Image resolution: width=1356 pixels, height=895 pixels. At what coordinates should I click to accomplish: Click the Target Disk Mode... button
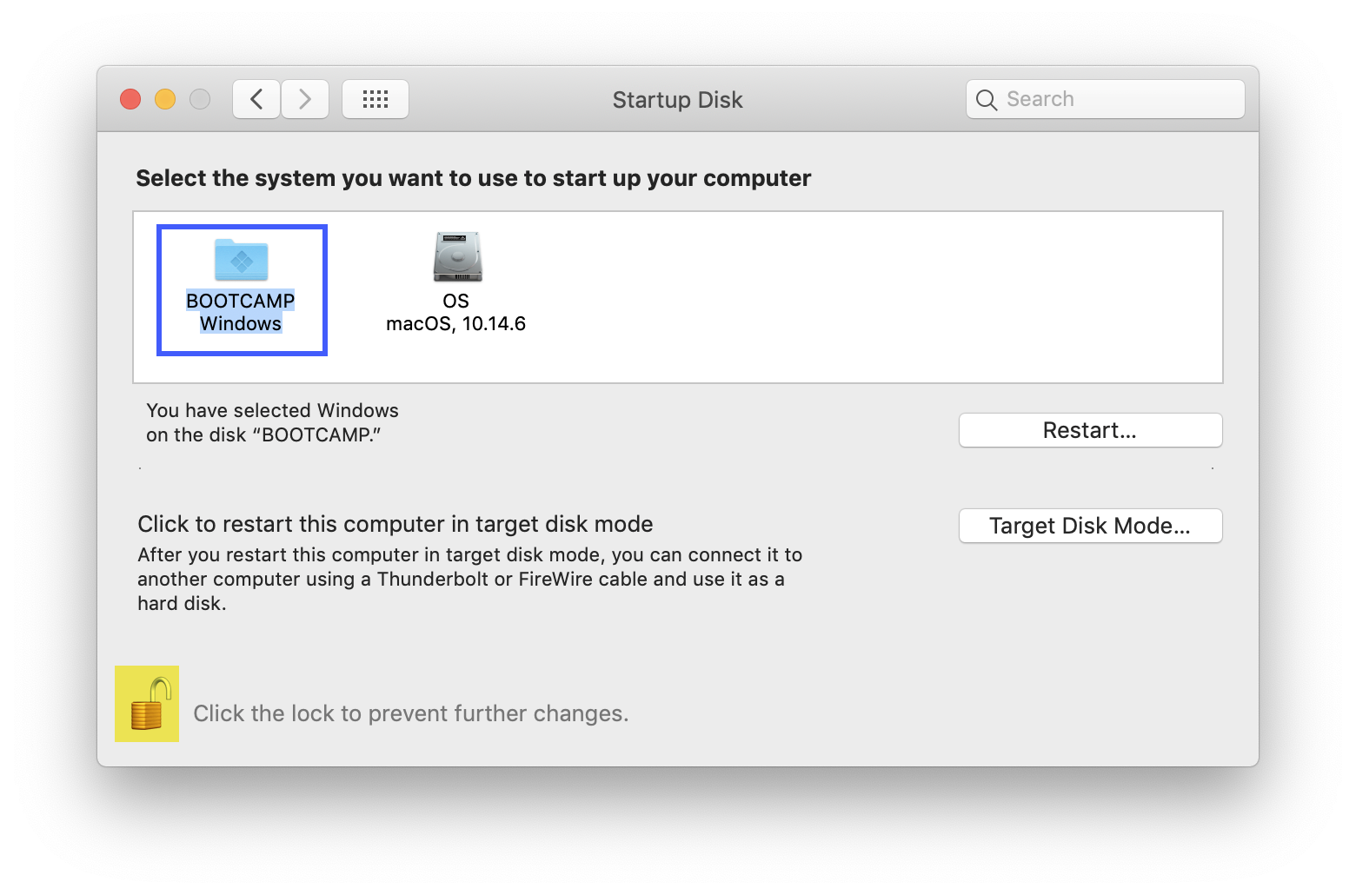(1090, 526)
